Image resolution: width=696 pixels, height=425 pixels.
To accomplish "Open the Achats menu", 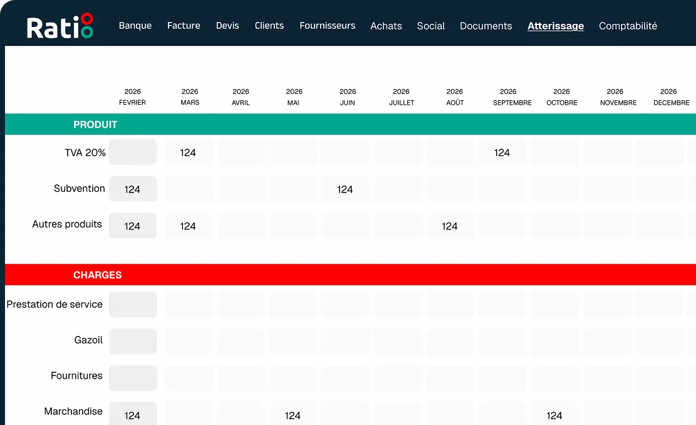I will pos(386,26).
